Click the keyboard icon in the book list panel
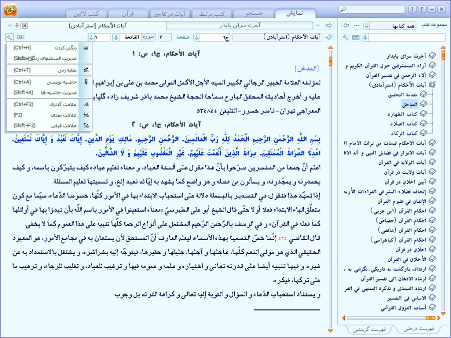The height and width of the screenshot is (338, 451). [356, 37]
